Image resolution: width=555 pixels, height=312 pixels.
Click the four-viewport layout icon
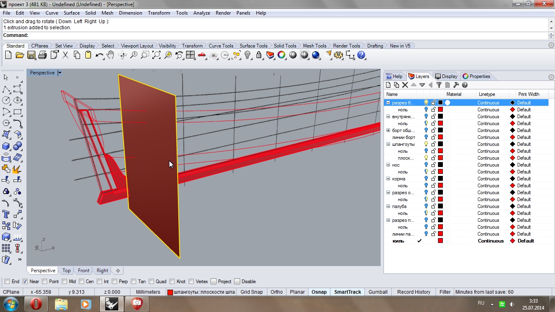(x=190, y=55)
